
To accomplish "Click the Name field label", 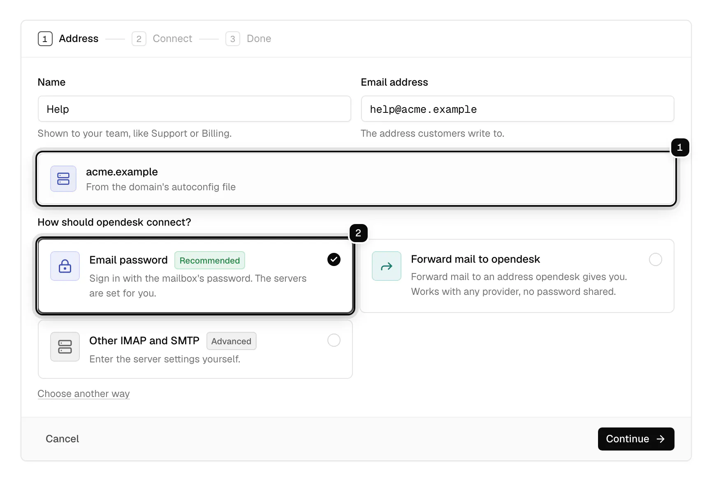I will (51, 82).
